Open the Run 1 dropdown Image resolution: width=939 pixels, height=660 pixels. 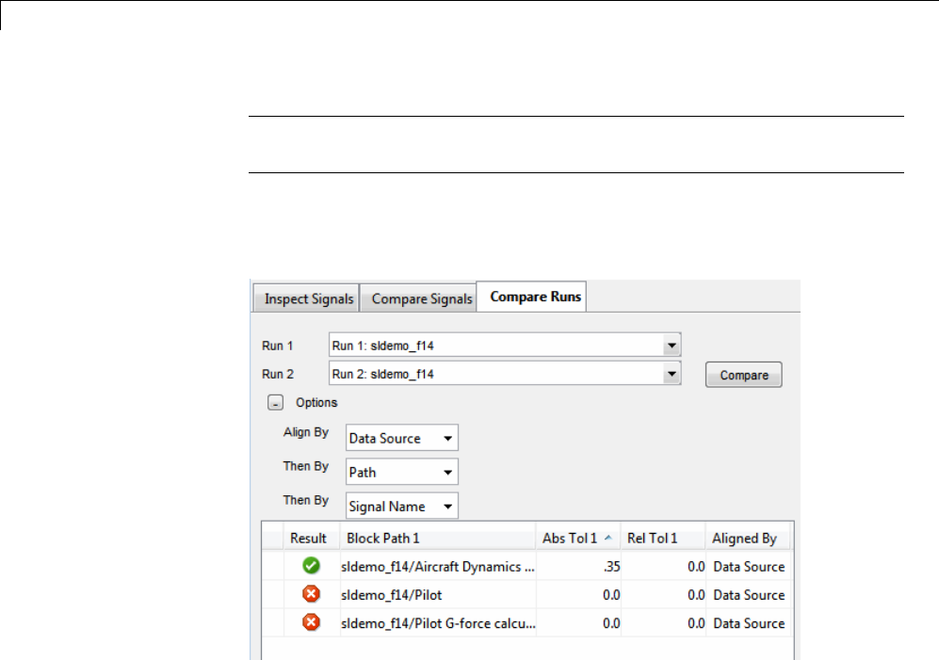click(672, 346)
